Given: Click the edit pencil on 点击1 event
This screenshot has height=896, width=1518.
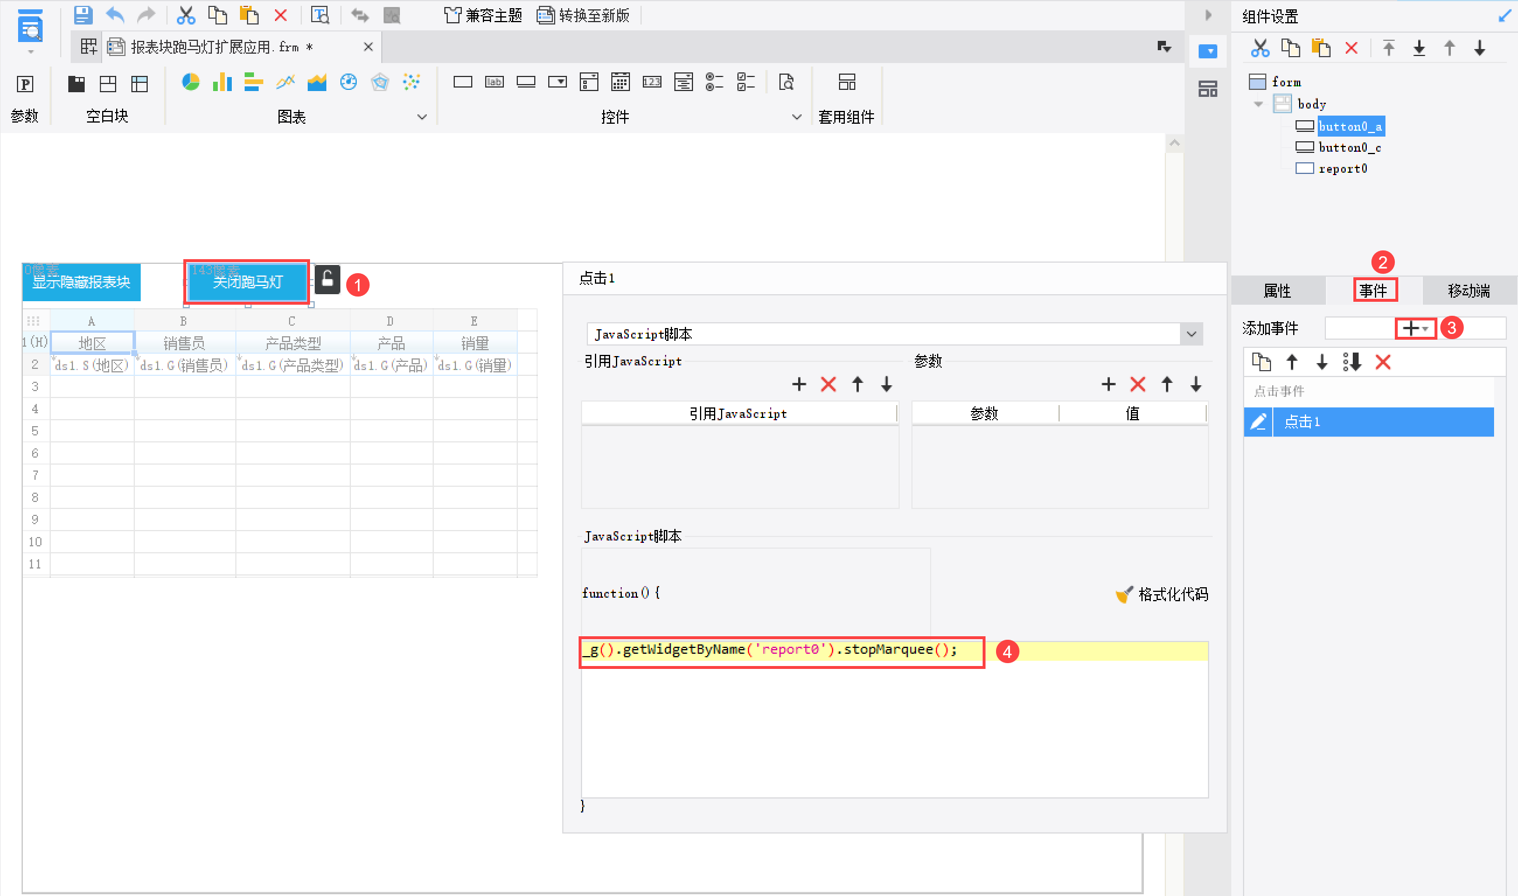Looking at the screenshot, I should (1258, 421).
